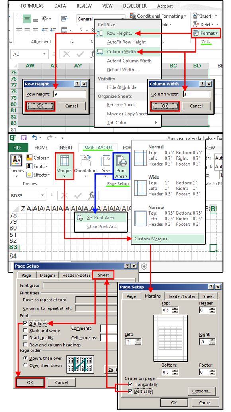Click the Decrease Indent icon

coord(45,30)
